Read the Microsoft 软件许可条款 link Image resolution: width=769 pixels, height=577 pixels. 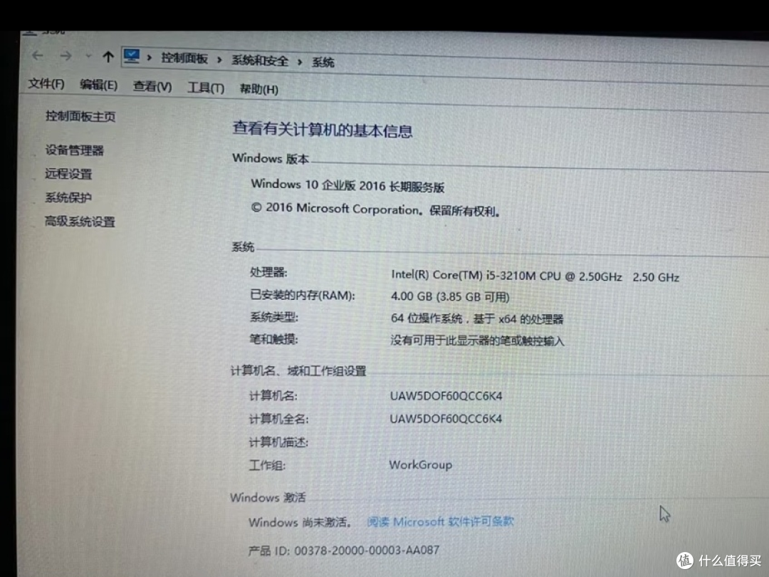pos(441,521)
